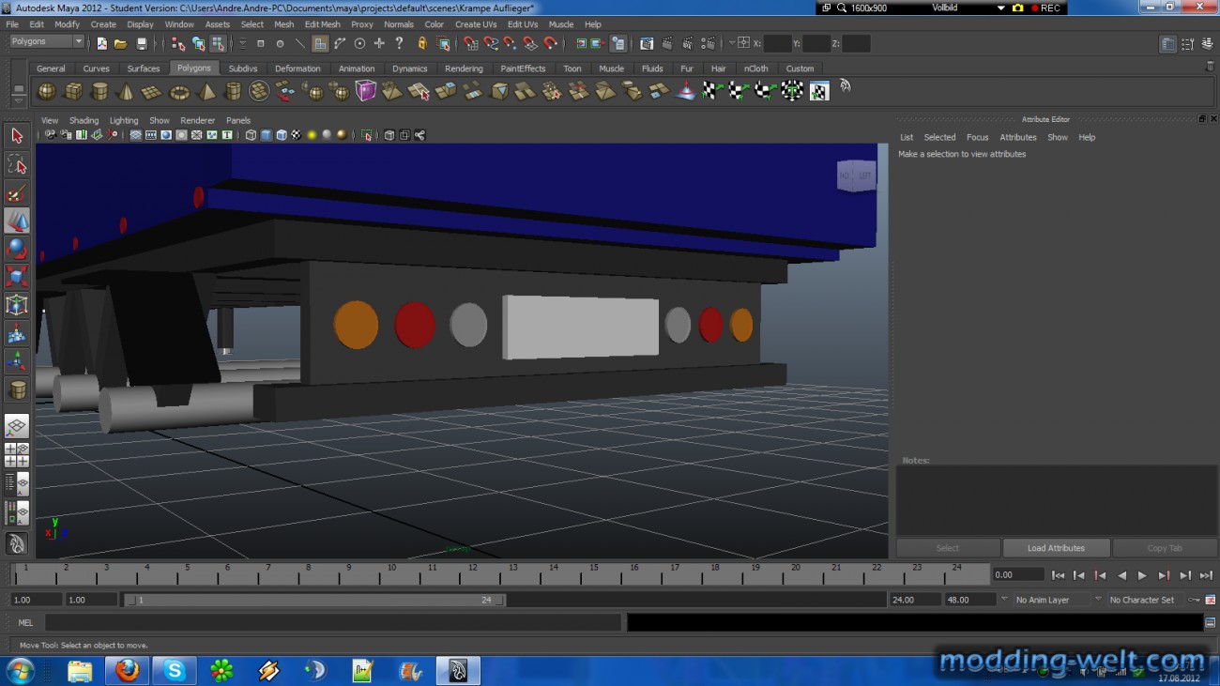1220x686 pixels.
Task: Create a polygon cylinder from the shelf
Action: pyautogui.click(x=99, y=91)
